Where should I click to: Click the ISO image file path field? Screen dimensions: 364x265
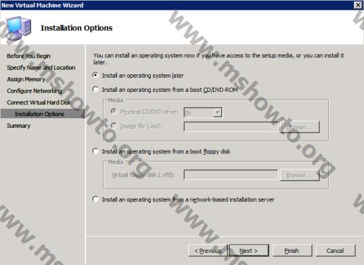click(231, 126)
